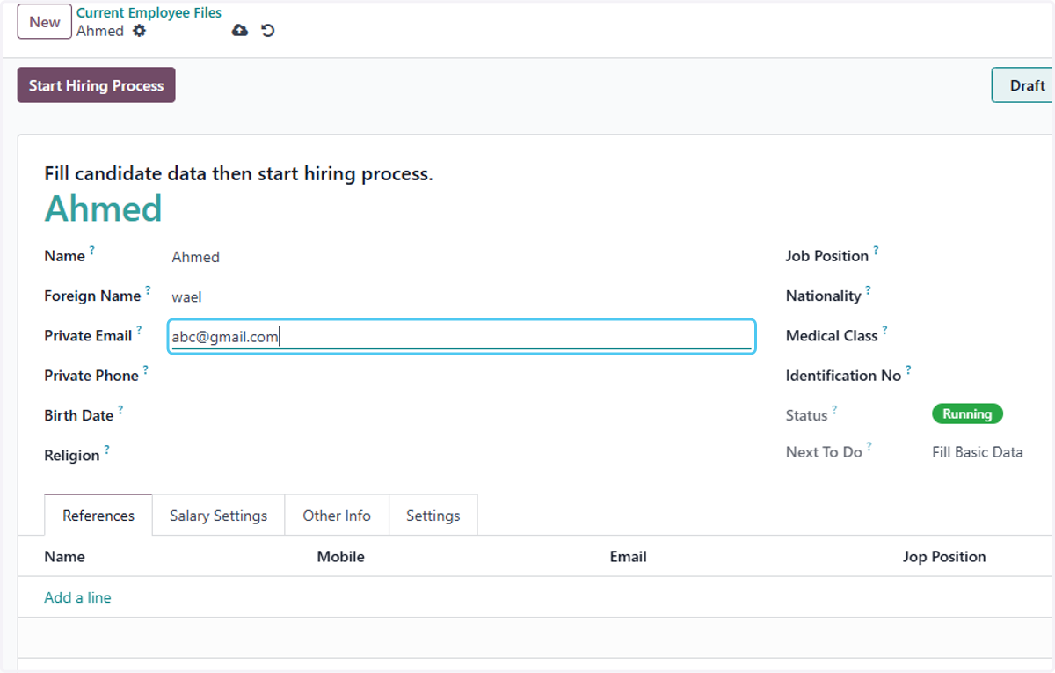Click the large Ahmed title heading
This screenshot has height=673, width=1055.
[104, 208]
